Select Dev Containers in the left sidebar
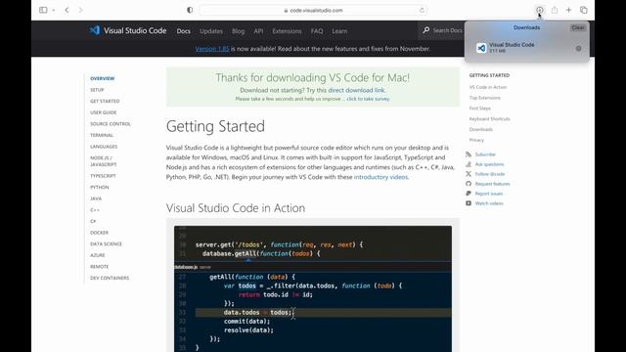The height and width of the screenshot is (352, 626). click(110, 278)
